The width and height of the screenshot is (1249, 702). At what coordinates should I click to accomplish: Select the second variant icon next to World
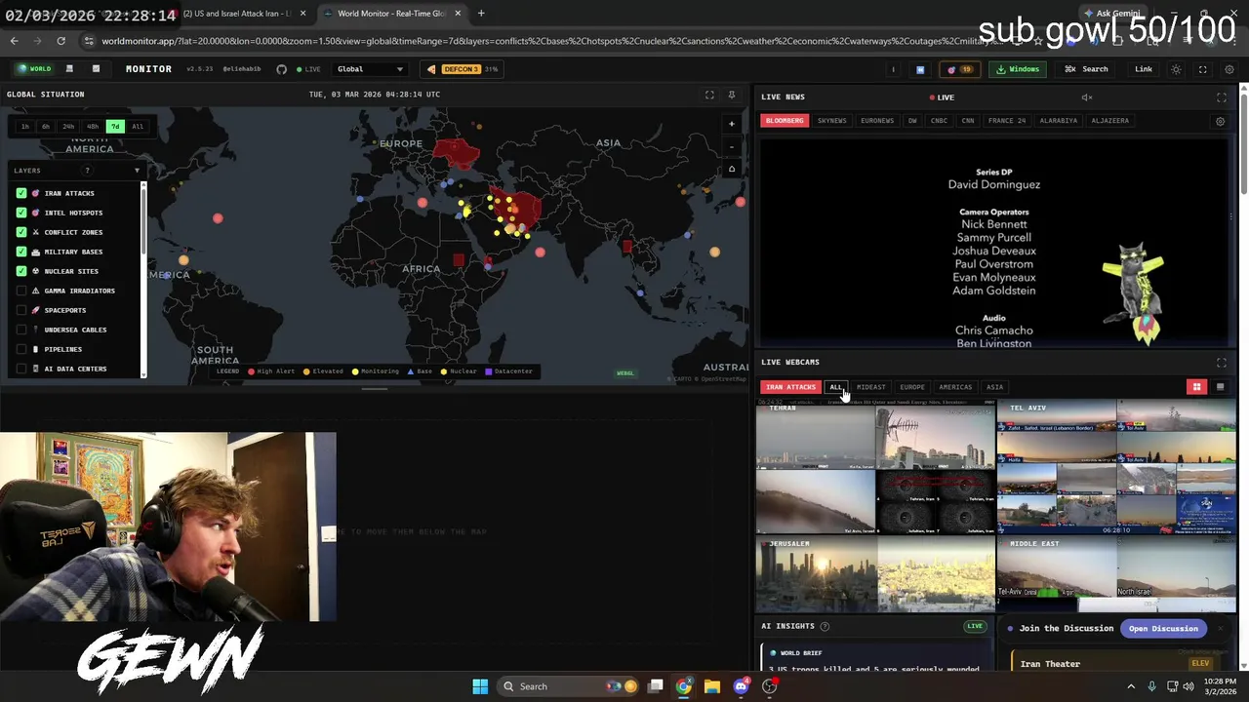(x=69, y=69)
